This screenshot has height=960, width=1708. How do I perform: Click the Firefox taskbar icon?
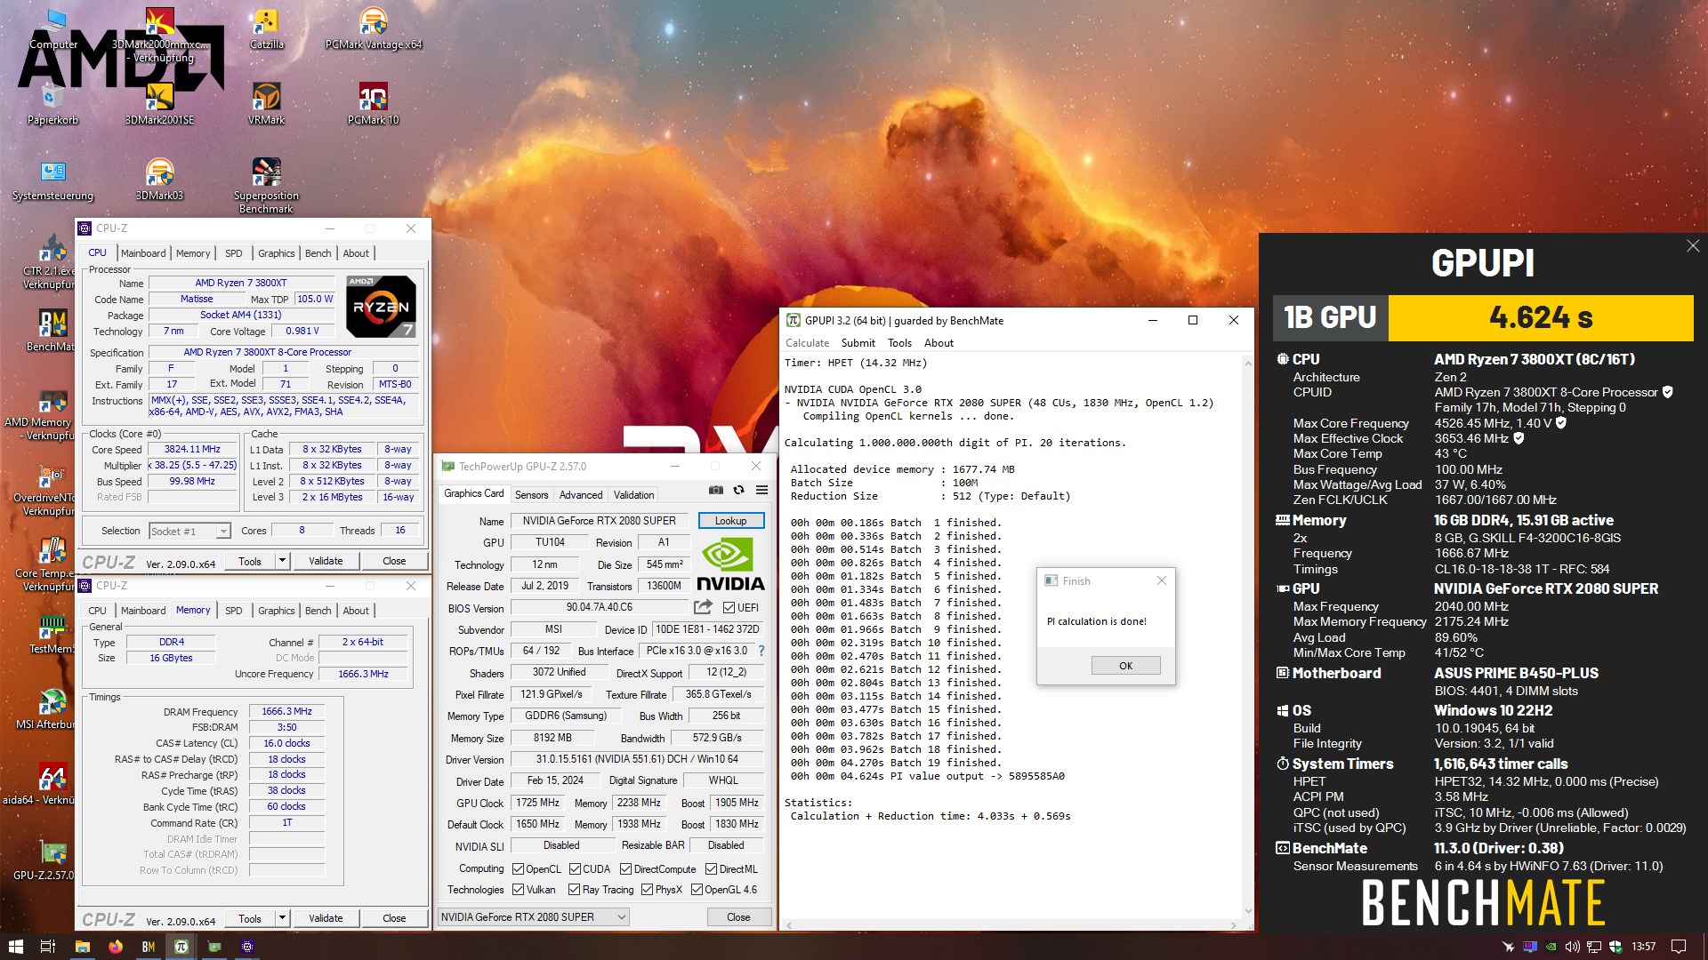[x=116, y=947]
